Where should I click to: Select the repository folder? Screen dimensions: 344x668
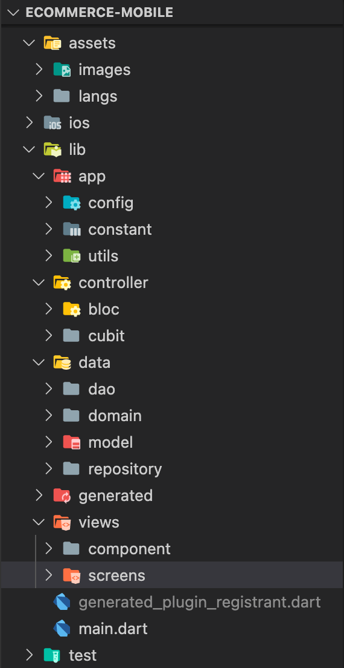(125, 469)
